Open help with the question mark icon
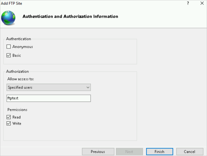 (188, 3)
